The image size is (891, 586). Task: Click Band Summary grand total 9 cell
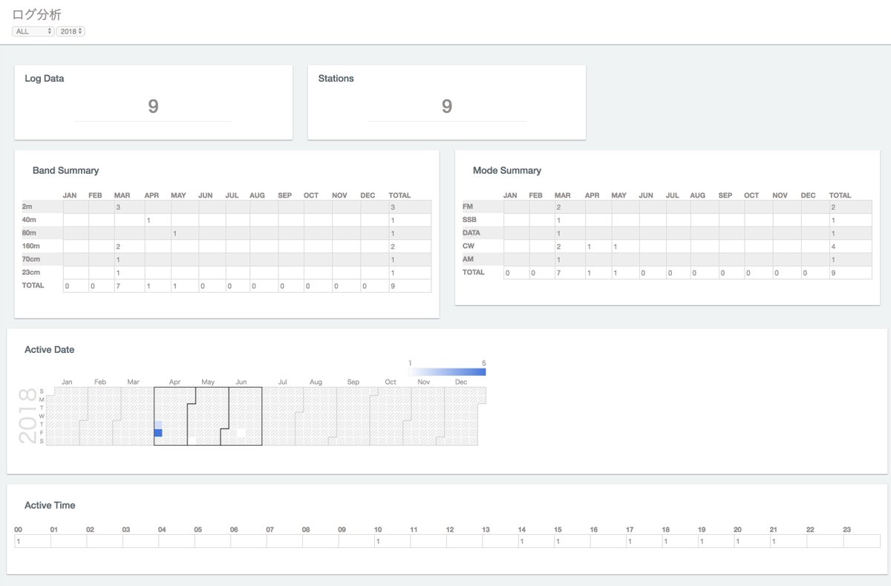coord(410,286)
